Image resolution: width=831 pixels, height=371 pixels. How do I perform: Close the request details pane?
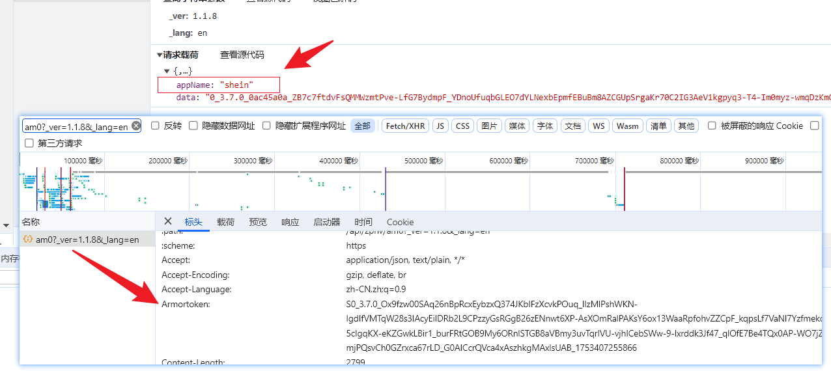point(168,221)
